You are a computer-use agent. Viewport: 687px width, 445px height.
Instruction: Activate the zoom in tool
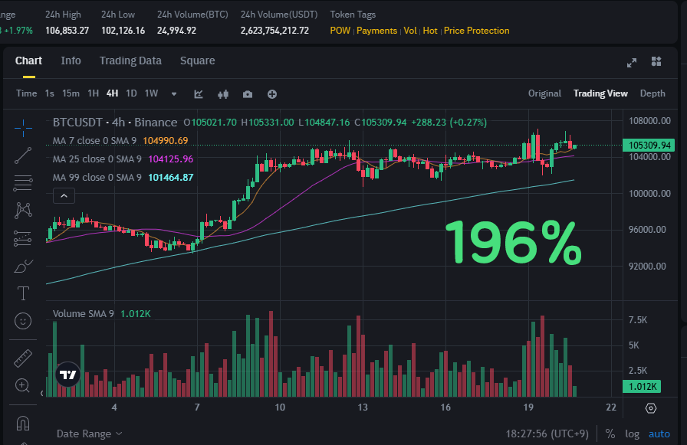click(x=23, y=385)
